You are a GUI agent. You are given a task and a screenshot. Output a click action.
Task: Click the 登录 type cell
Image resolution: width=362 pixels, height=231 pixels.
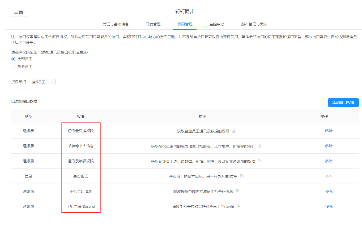pyautogui.click(x=28, y=176)
